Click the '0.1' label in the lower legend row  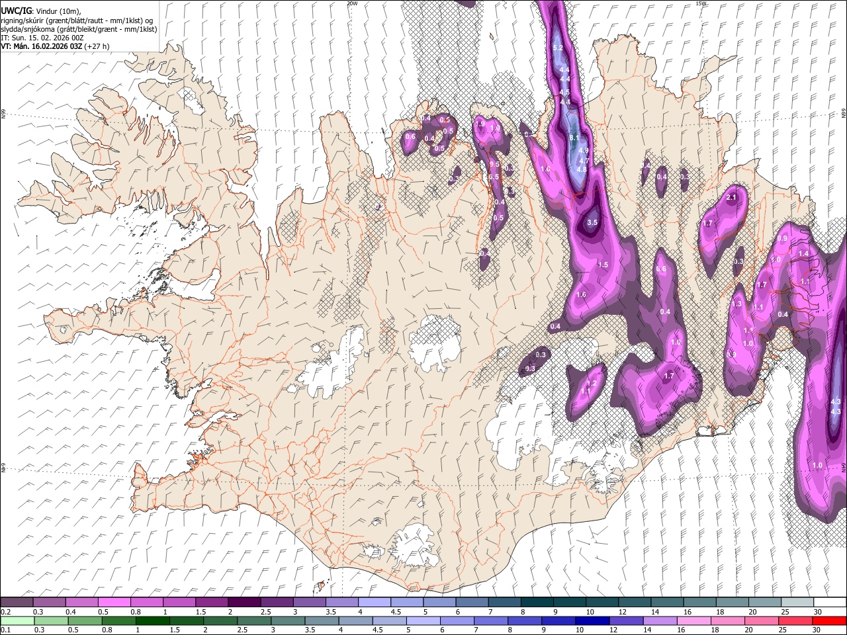click(6, 630)
